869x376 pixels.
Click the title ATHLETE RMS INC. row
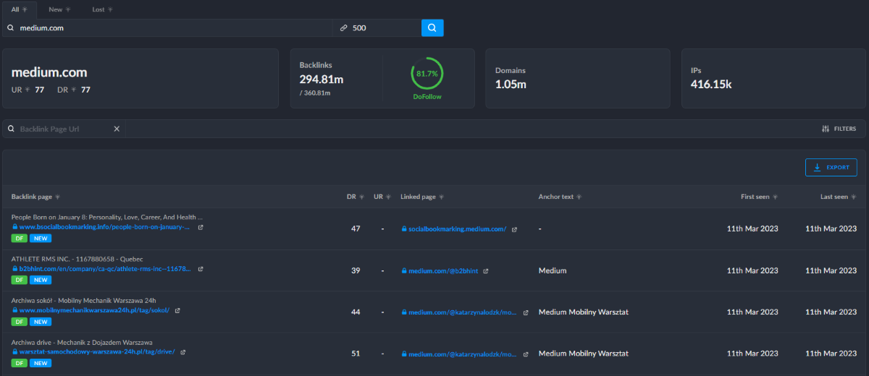[x=77, y=259]
